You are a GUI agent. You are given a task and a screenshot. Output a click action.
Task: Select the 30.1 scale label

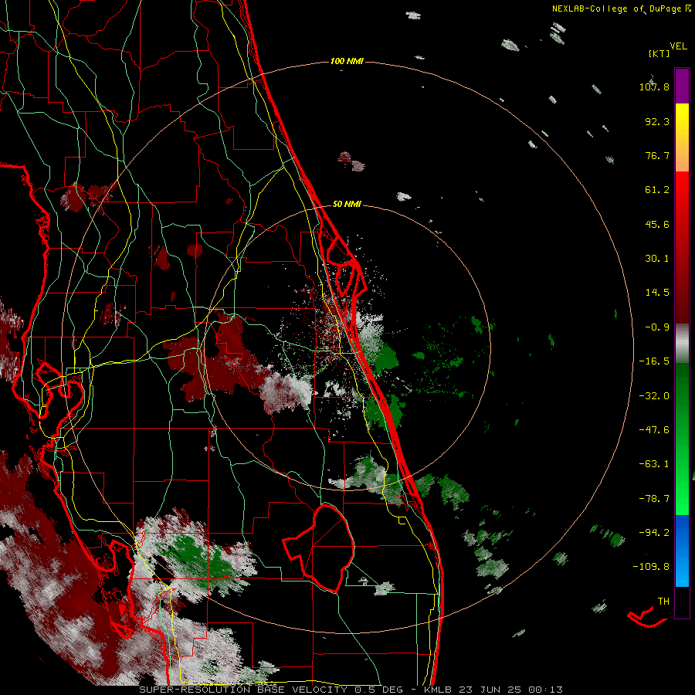pos(657,259)
